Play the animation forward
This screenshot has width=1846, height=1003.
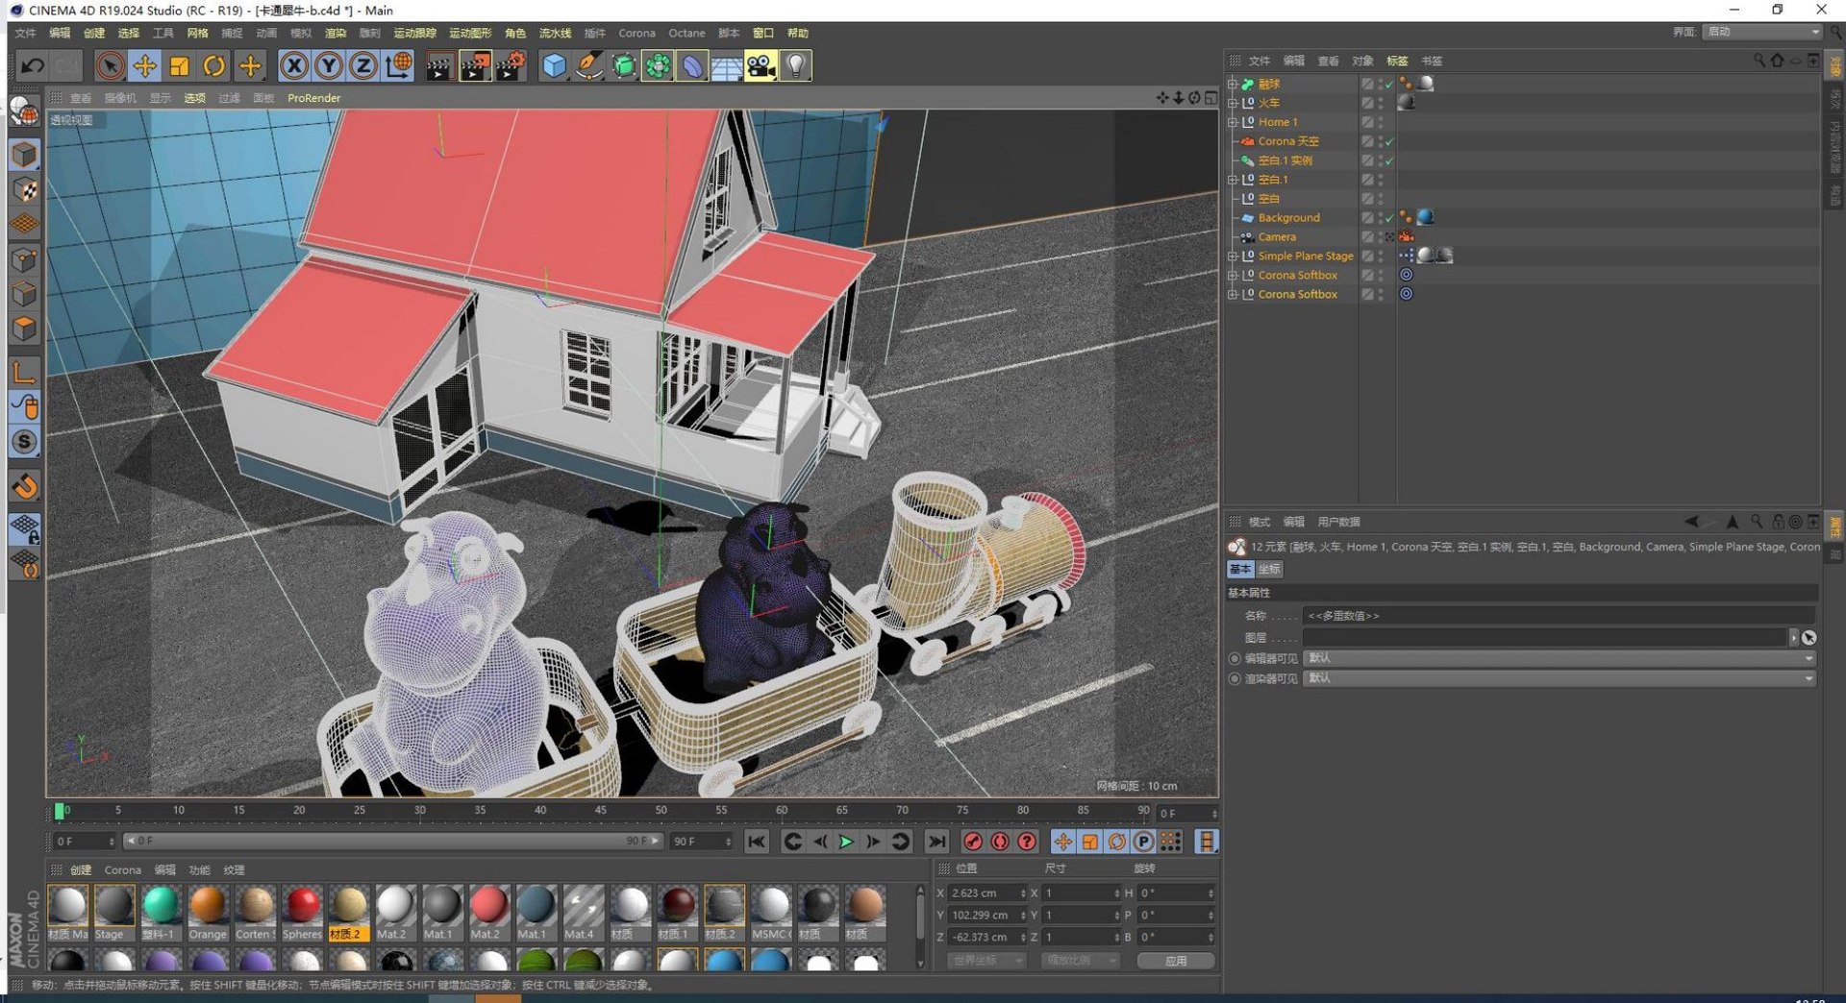[846, 842]
